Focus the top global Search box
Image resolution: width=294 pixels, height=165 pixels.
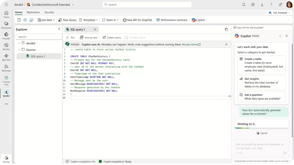(x=147, y=4)
